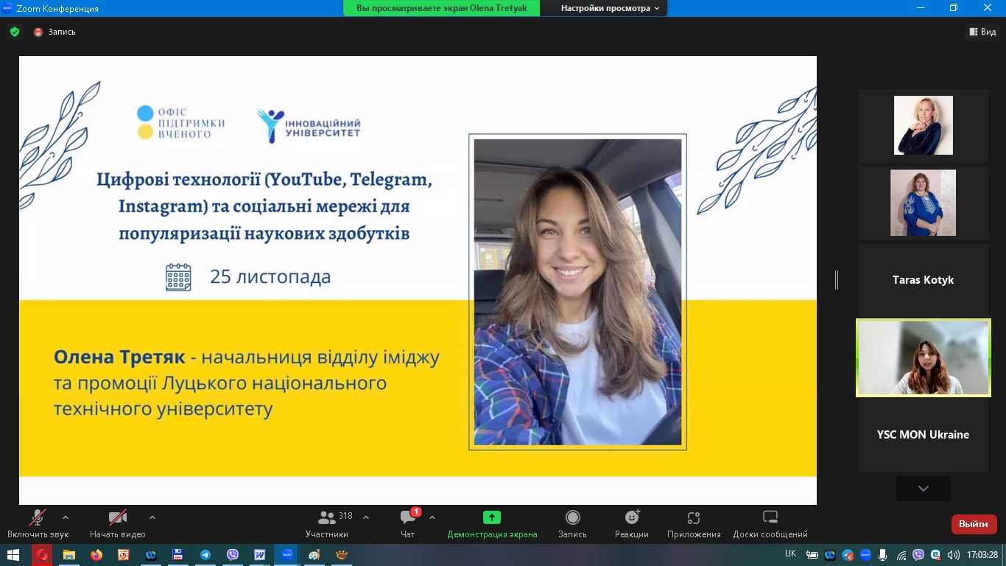The height and width of the screenshot is (566, 1006).
Task: Click Webex icon in system tray
Action: [830, 555]
